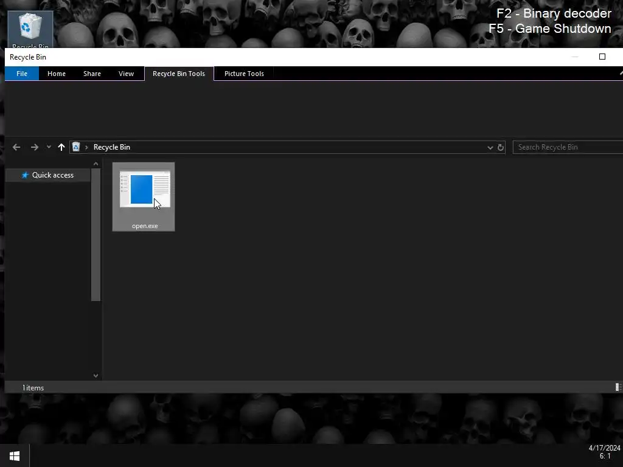The height and width of the screenshot is (467, 623).
Task: Open the recent locations dropdown arrow
Action: click(49, 147)
